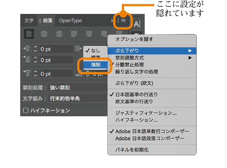Screen dimensions: 227x168
Task: Select justify with last line right icon
Action: pos(104,33)
